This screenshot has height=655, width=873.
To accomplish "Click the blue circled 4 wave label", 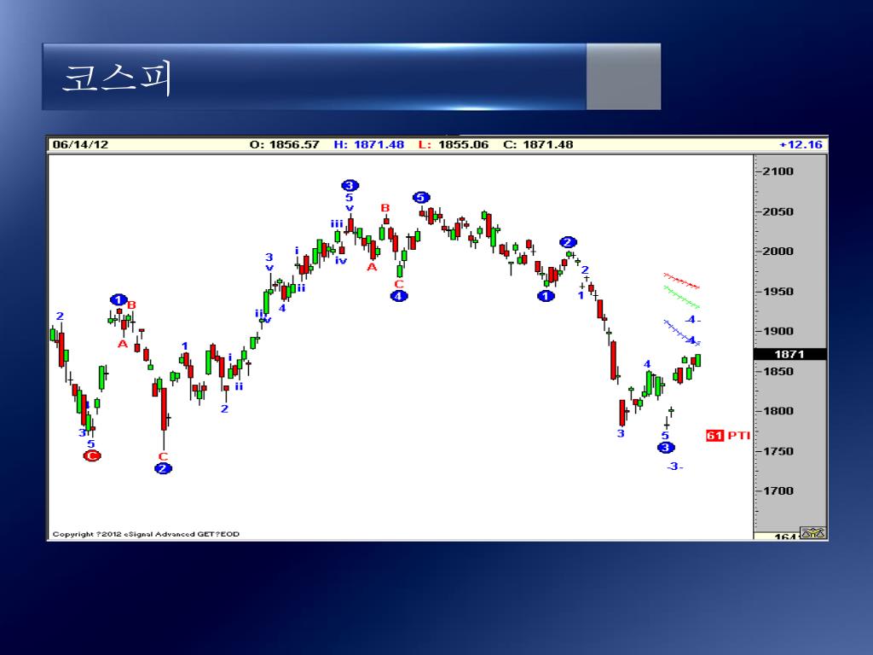I will coord(399,296).
